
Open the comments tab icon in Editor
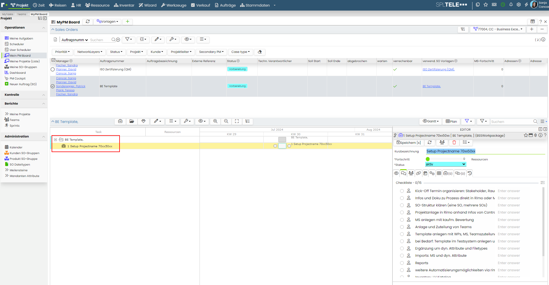pyautogui.click(x=404, y=173)
